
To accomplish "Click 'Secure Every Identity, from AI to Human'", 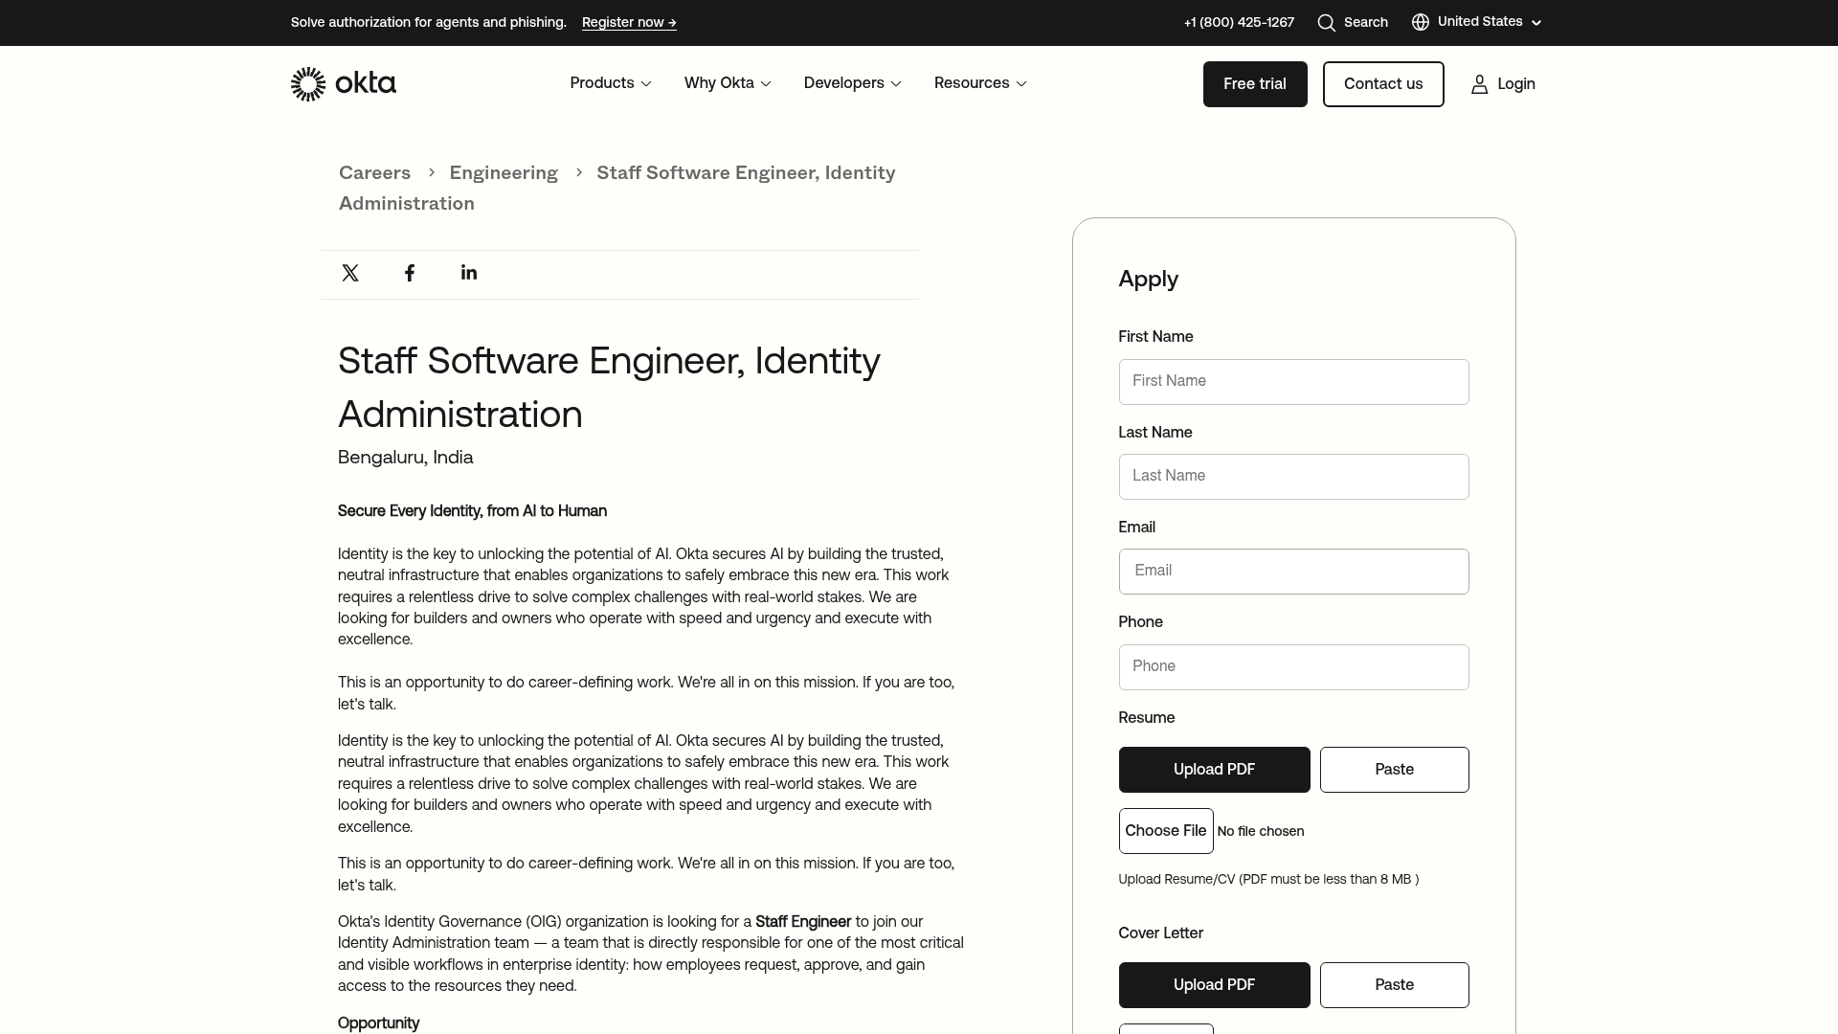I will pos(472,511).
